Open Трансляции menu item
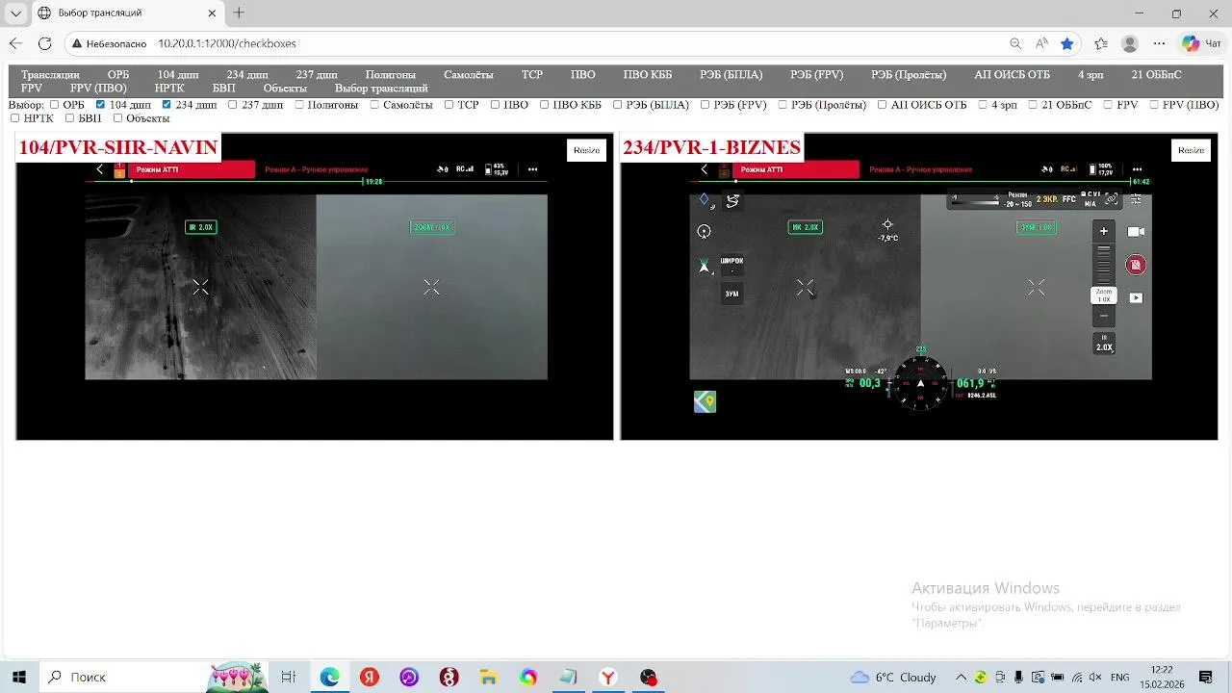The width and height of the screenshot is (1232, 693). click(x=50, y=74)
